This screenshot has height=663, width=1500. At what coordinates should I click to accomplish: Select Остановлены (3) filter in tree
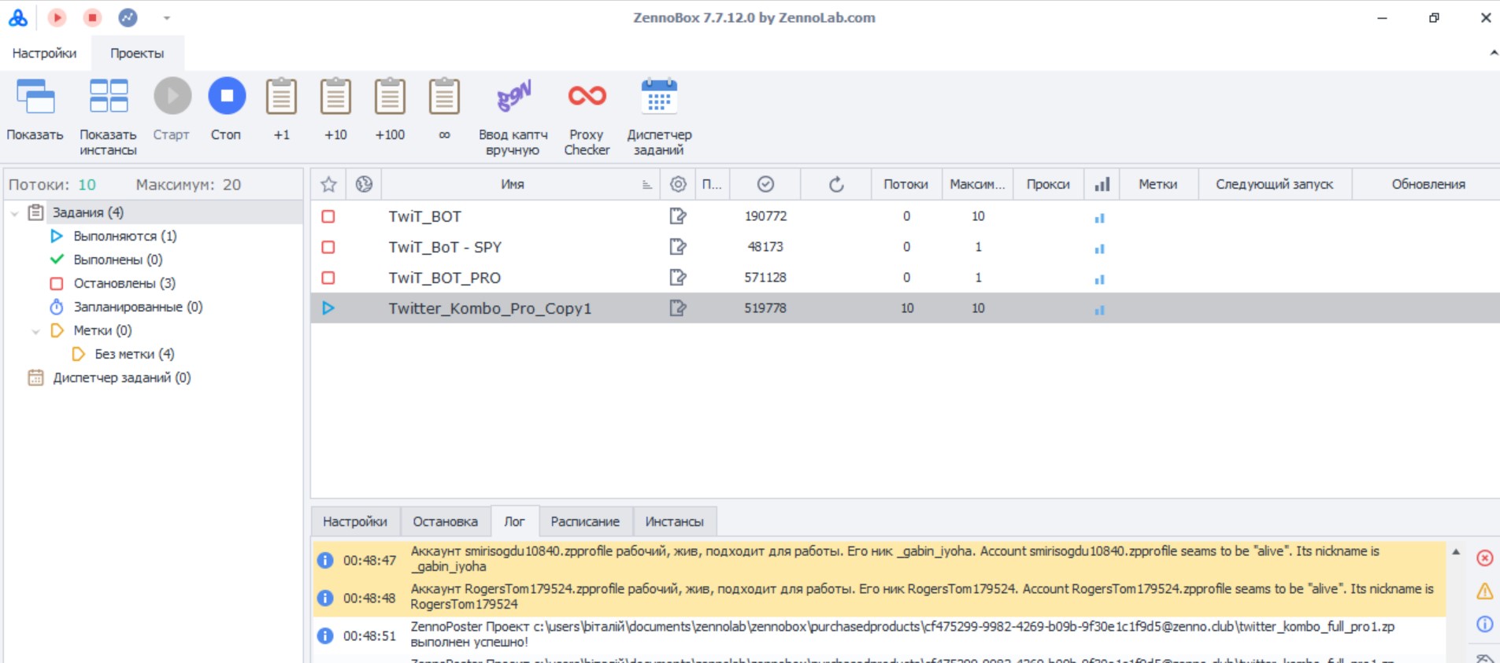click(x=124, y=283)
